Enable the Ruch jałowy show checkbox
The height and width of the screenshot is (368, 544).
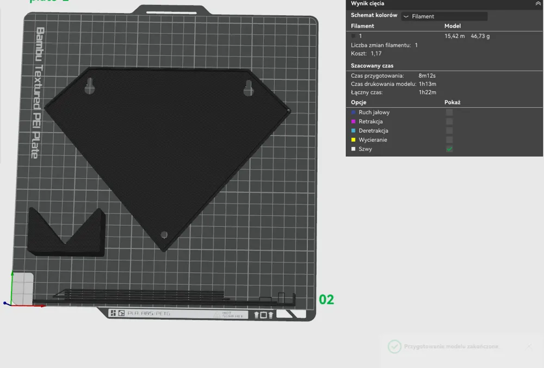pos(449,113)
